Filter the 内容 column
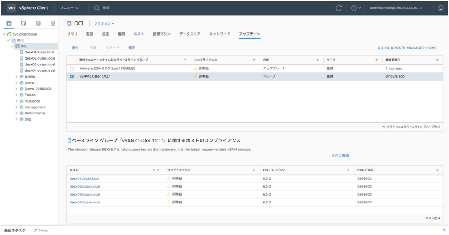This screenshot has height=235, width=449. 317,60
